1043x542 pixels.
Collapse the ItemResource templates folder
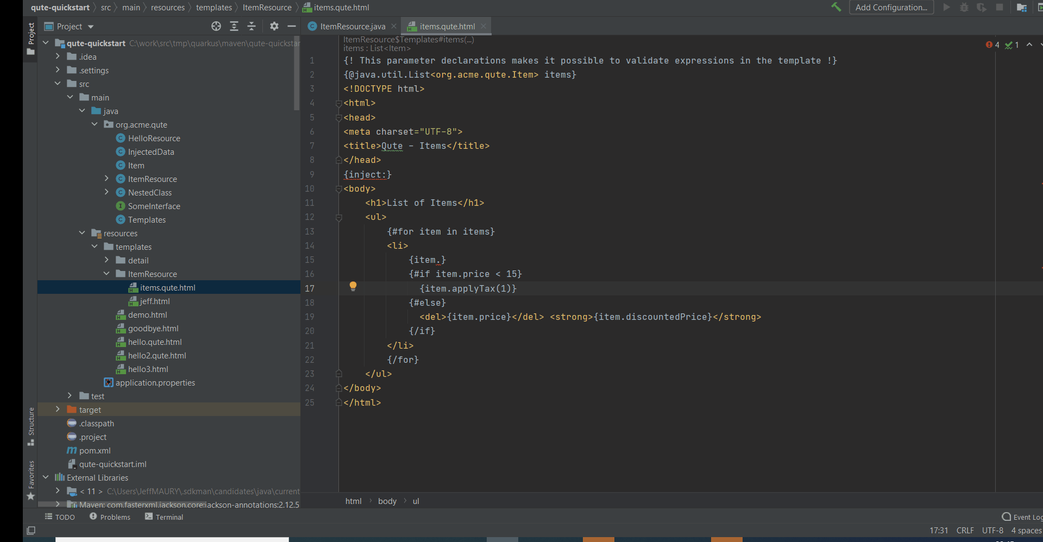[x=106, y=274]
